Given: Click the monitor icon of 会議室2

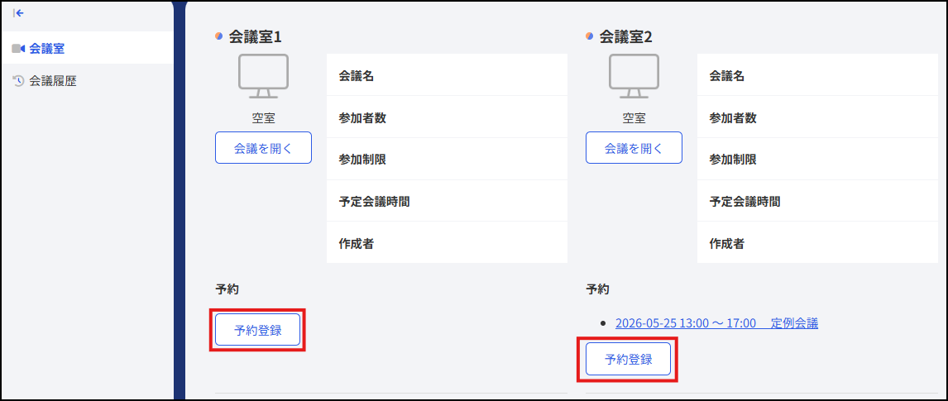Looking at the screenshot, I should click(634, 76).
